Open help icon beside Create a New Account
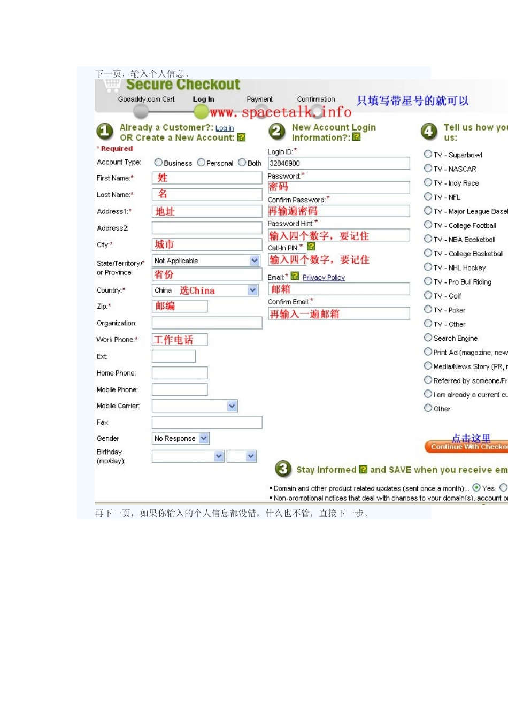 pyautogui.click(x=241, y=137)
